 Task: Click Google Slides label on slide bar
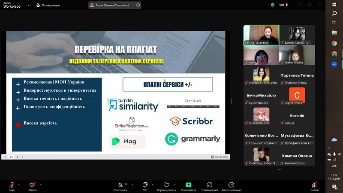(220, 157)
